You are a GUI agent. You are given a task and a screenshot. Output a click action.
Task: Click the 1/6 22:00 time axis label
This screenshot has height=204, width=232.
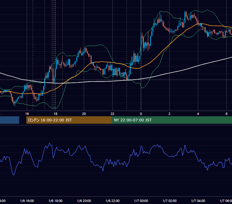[113, 201]
